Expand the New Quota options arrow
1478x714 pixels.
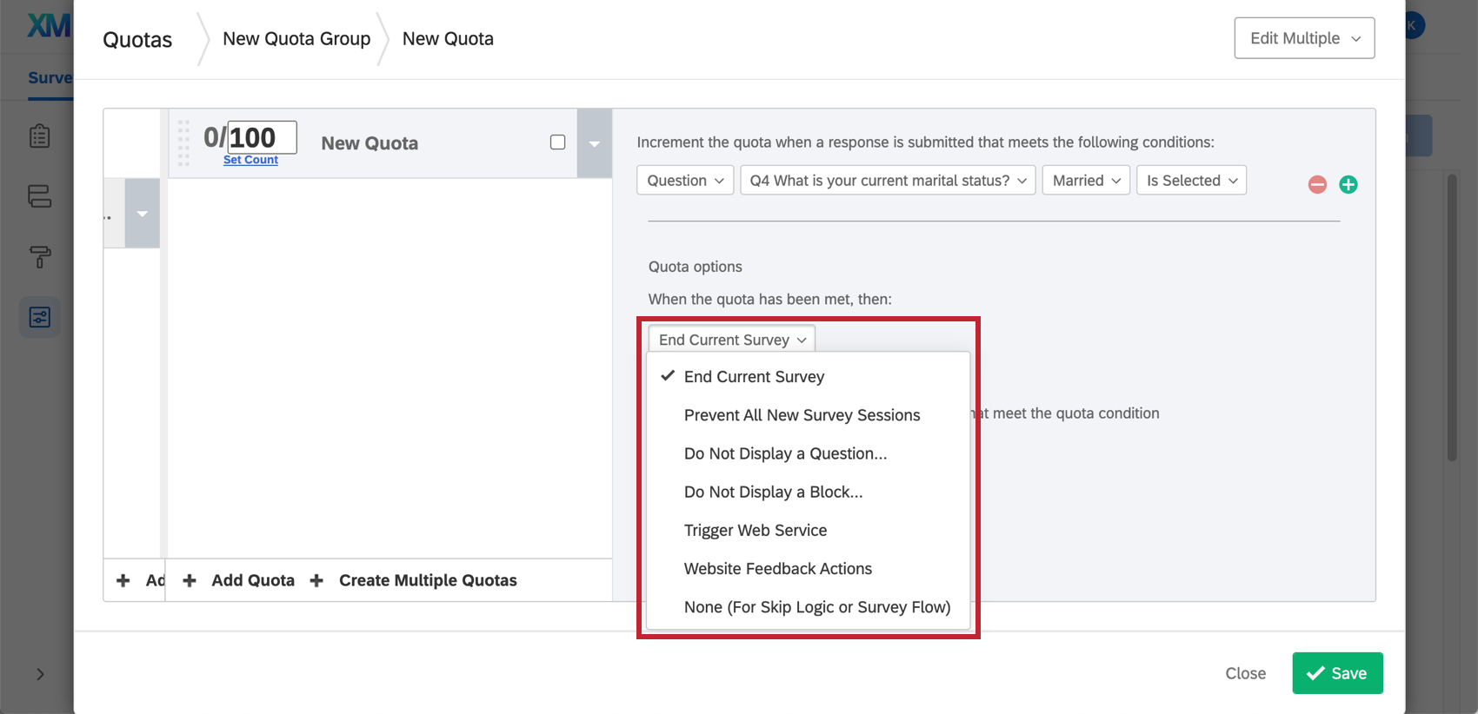[595, 144]
